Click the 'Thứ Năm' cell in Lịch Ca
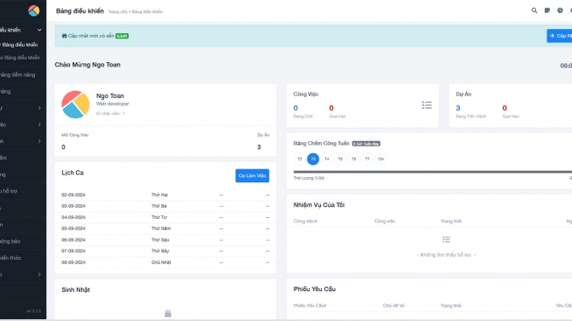Image resolution: width=572 pixels, height=321 pixels. pos(161,228)
